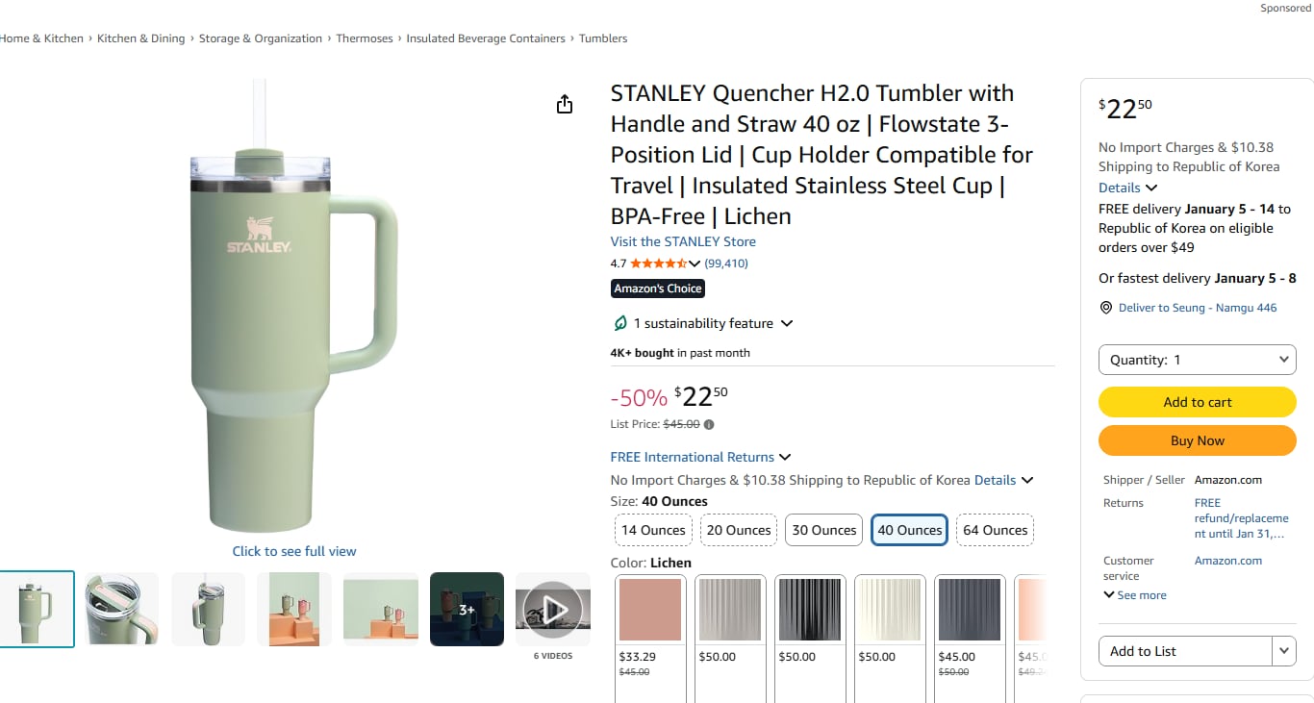Image resolution: width=1314 pixels, height=703 pixels.
Task: Select the 30 Ounces size option
Action: 823,530
